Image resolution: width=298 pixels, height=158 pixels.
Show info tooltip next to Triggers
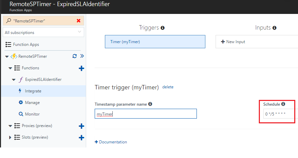pyautogui.click(x=162, y=28)
